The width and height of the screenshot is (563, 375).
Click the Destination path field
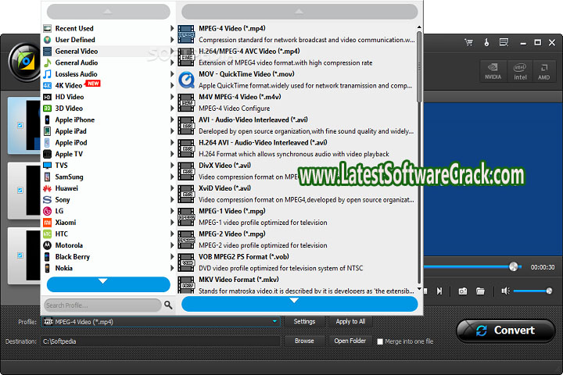pos(160,341)
